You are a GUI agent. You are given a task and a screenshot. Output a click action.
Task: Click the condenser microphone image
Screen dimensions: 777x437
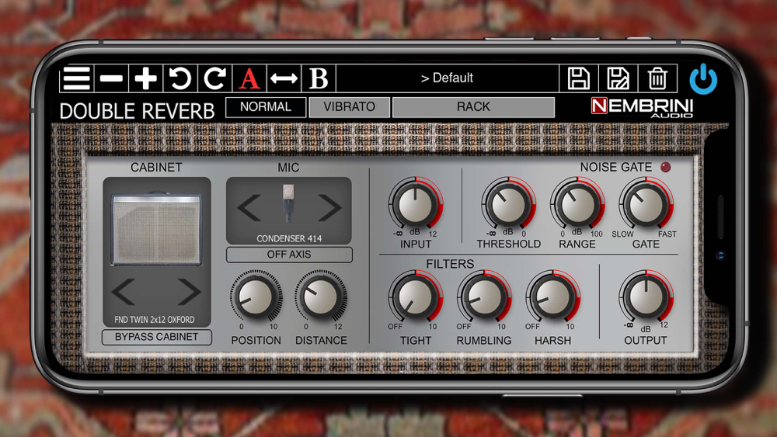(x=288, y=203)
